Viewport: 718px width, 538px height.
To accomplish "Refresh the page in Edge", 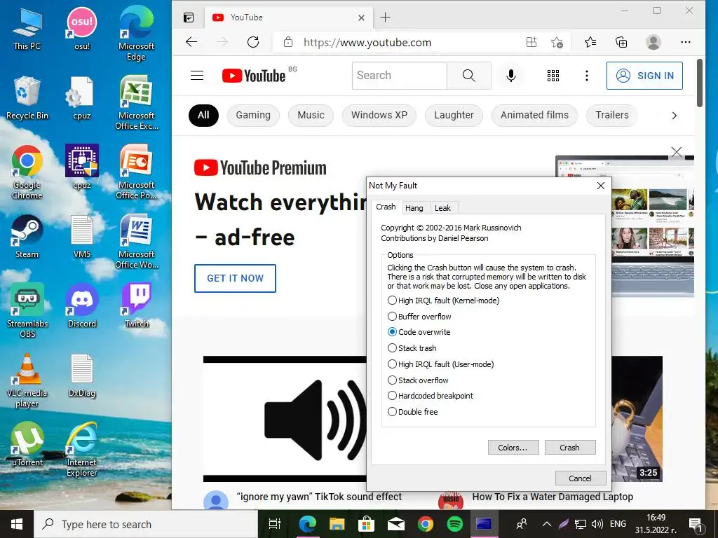I will coord(253,42).
